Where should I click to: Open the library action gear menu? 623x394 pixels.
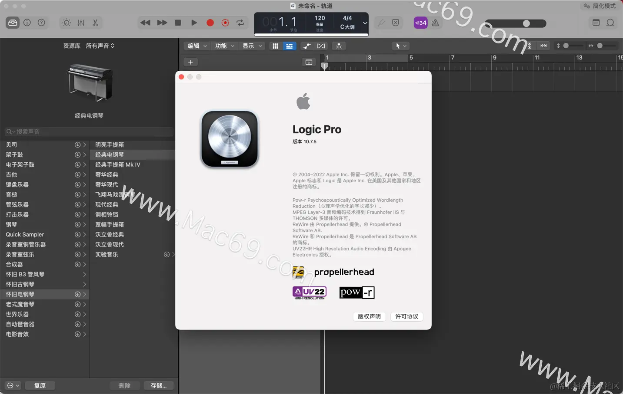13,385
